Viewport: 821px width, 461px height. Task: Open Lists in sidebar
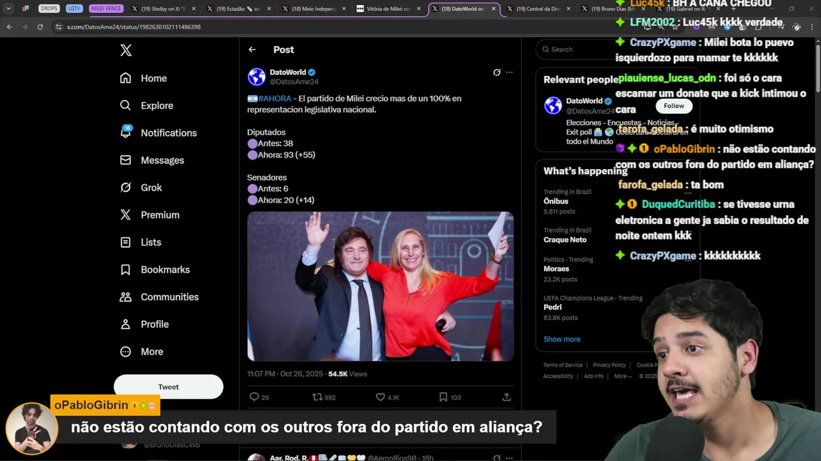click(x=140, y=242)
